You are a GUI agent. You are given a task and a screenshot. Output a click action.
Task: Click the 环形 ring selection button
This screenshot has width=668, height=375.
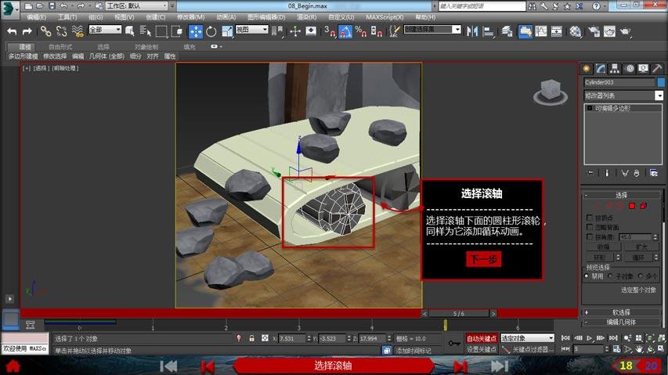(599, 258)
